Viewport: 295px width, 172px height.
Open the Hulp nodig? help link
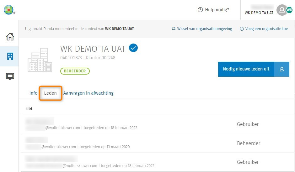[x=217, y=10]
